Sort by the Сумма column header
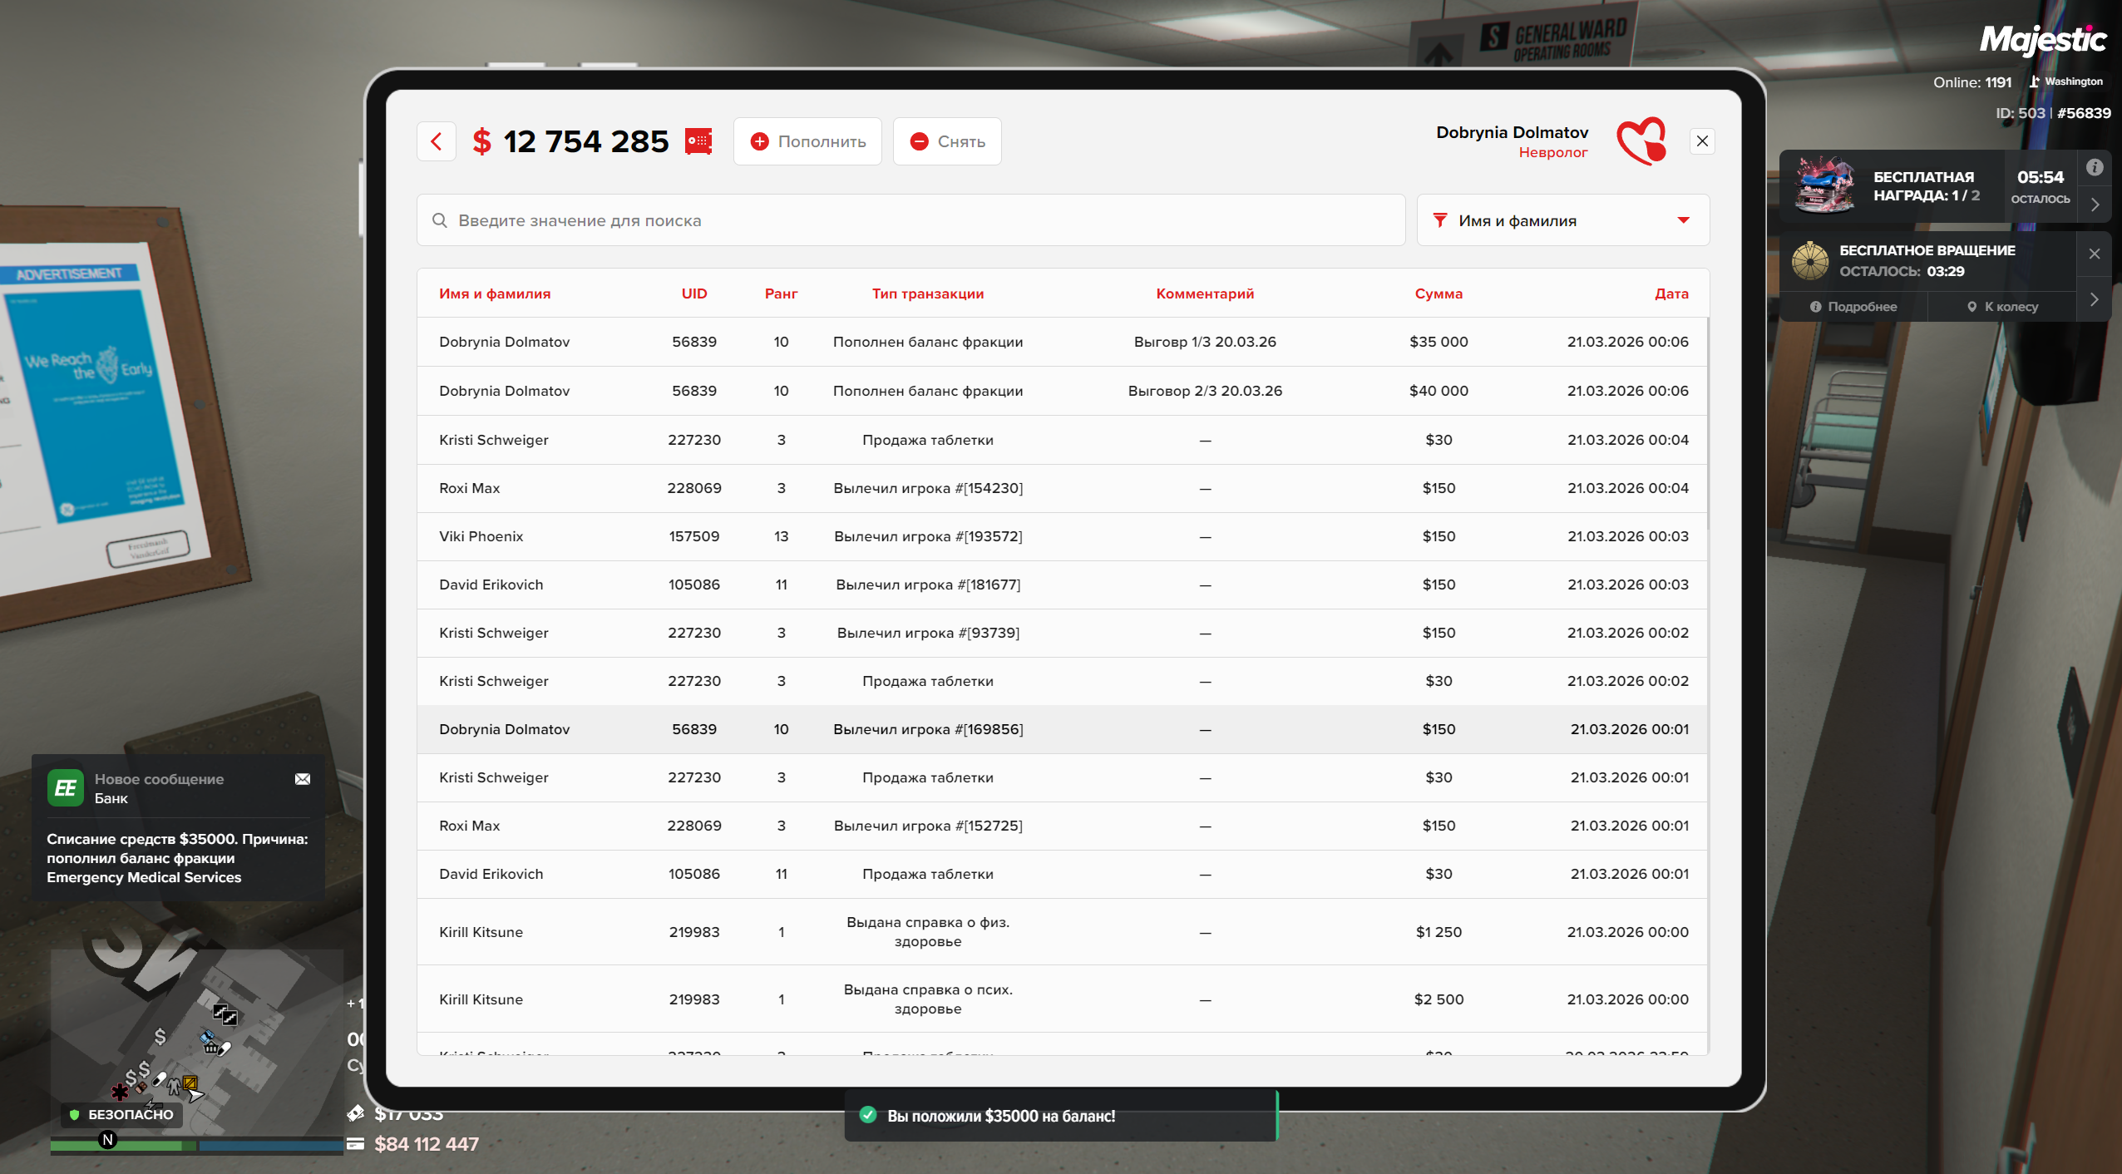This screenshot has width=2122, height=1174. point(1439,293)
